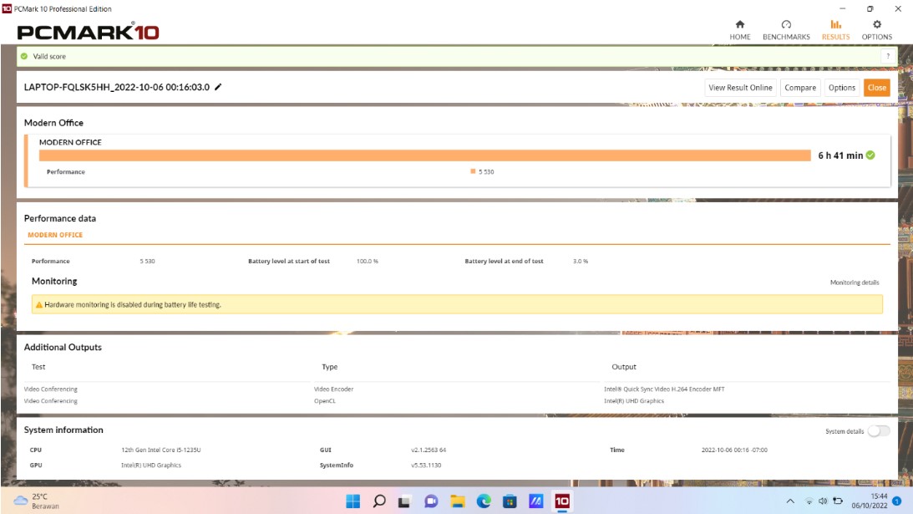
Task: Close the result with orange Close button
Action: (x=877, y=88)
